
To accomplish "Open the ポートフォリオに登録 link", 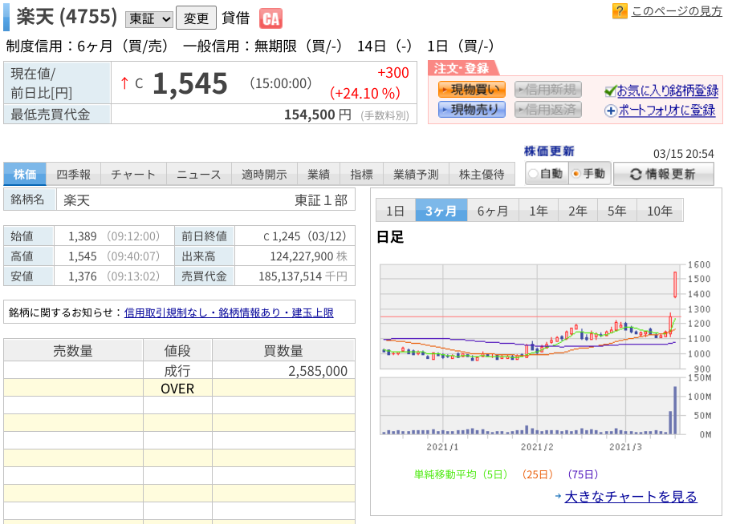I will tap(667, 111).
